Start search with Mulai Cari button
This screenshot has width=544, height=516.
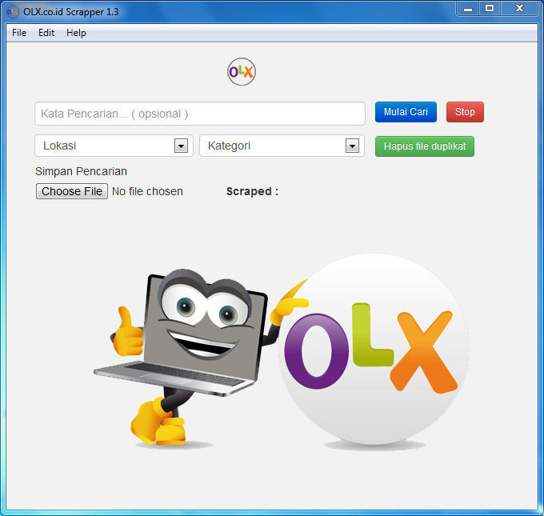click(406, 112)
